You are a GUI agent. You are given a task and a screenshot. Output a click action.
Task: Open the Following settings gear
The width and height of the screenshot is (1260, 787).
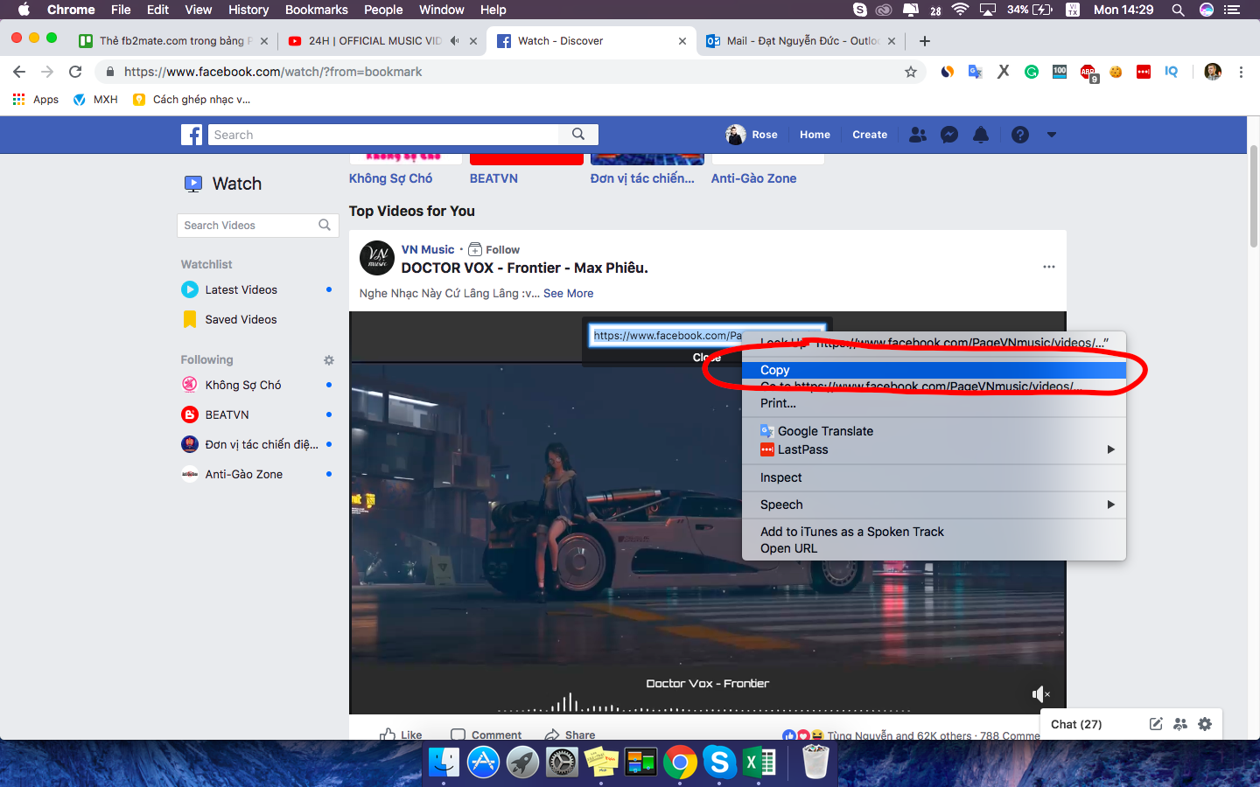click(328, 359)
